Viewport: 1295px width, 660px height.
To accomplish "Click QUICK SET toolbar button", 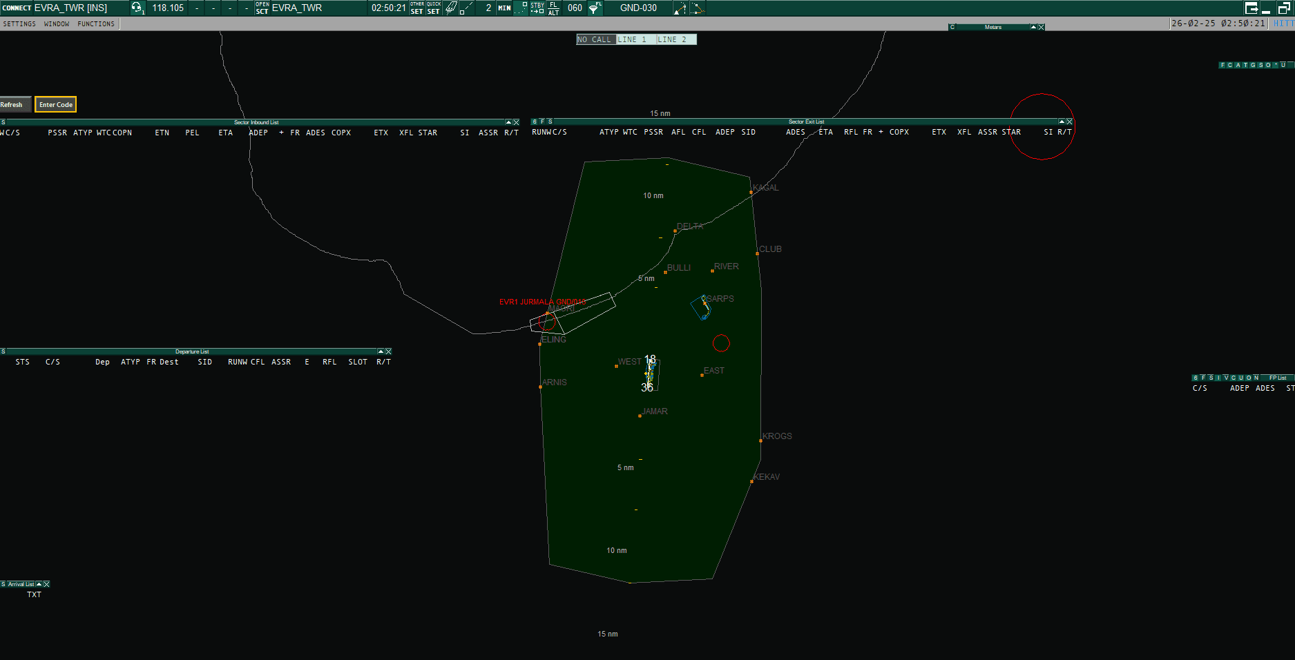I will (434, 8).
